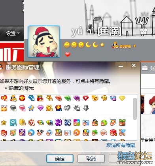Select the red penguin level 16 icon
Viewport: 155px width, 166px height.
[x=40, y=98]
